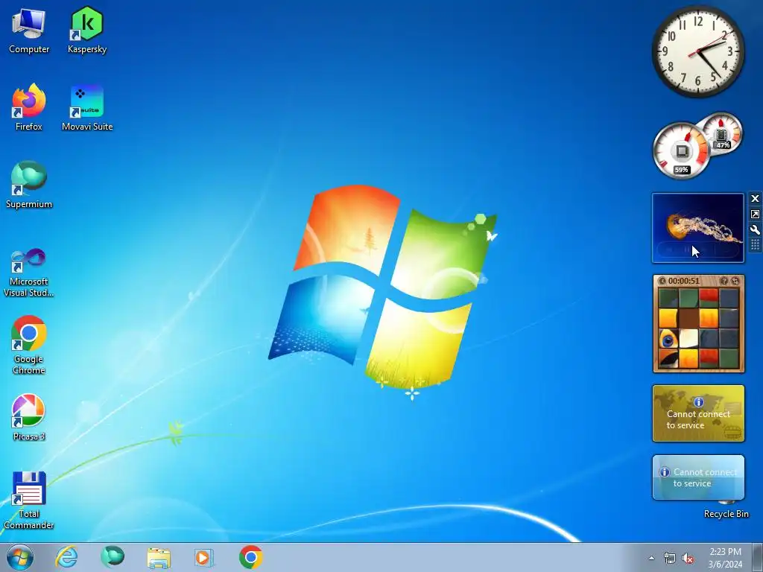The image size is (763, 572).
Task: Open Supermium from the taskbar
Action: tap(113, 557)
